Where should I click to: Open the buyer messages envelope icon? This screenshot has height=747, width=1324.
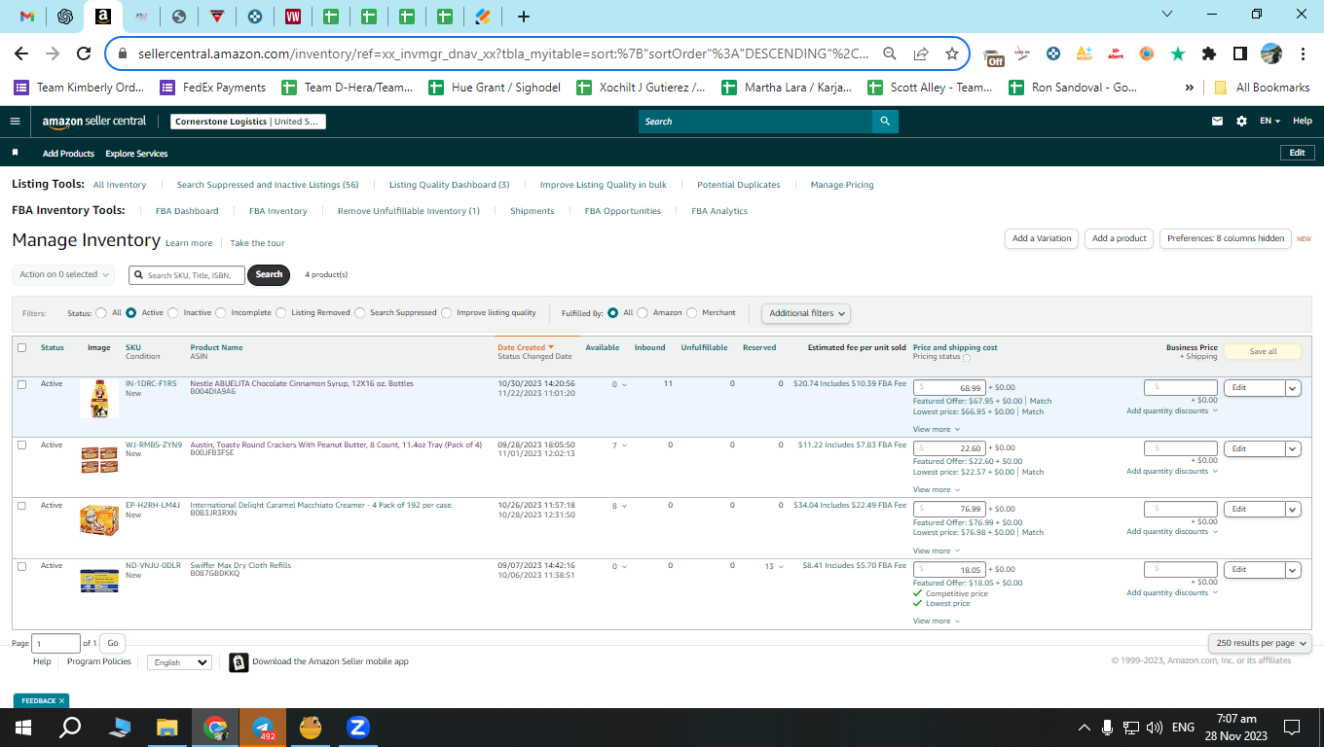pyautogui.click(x=1217, y=122)
